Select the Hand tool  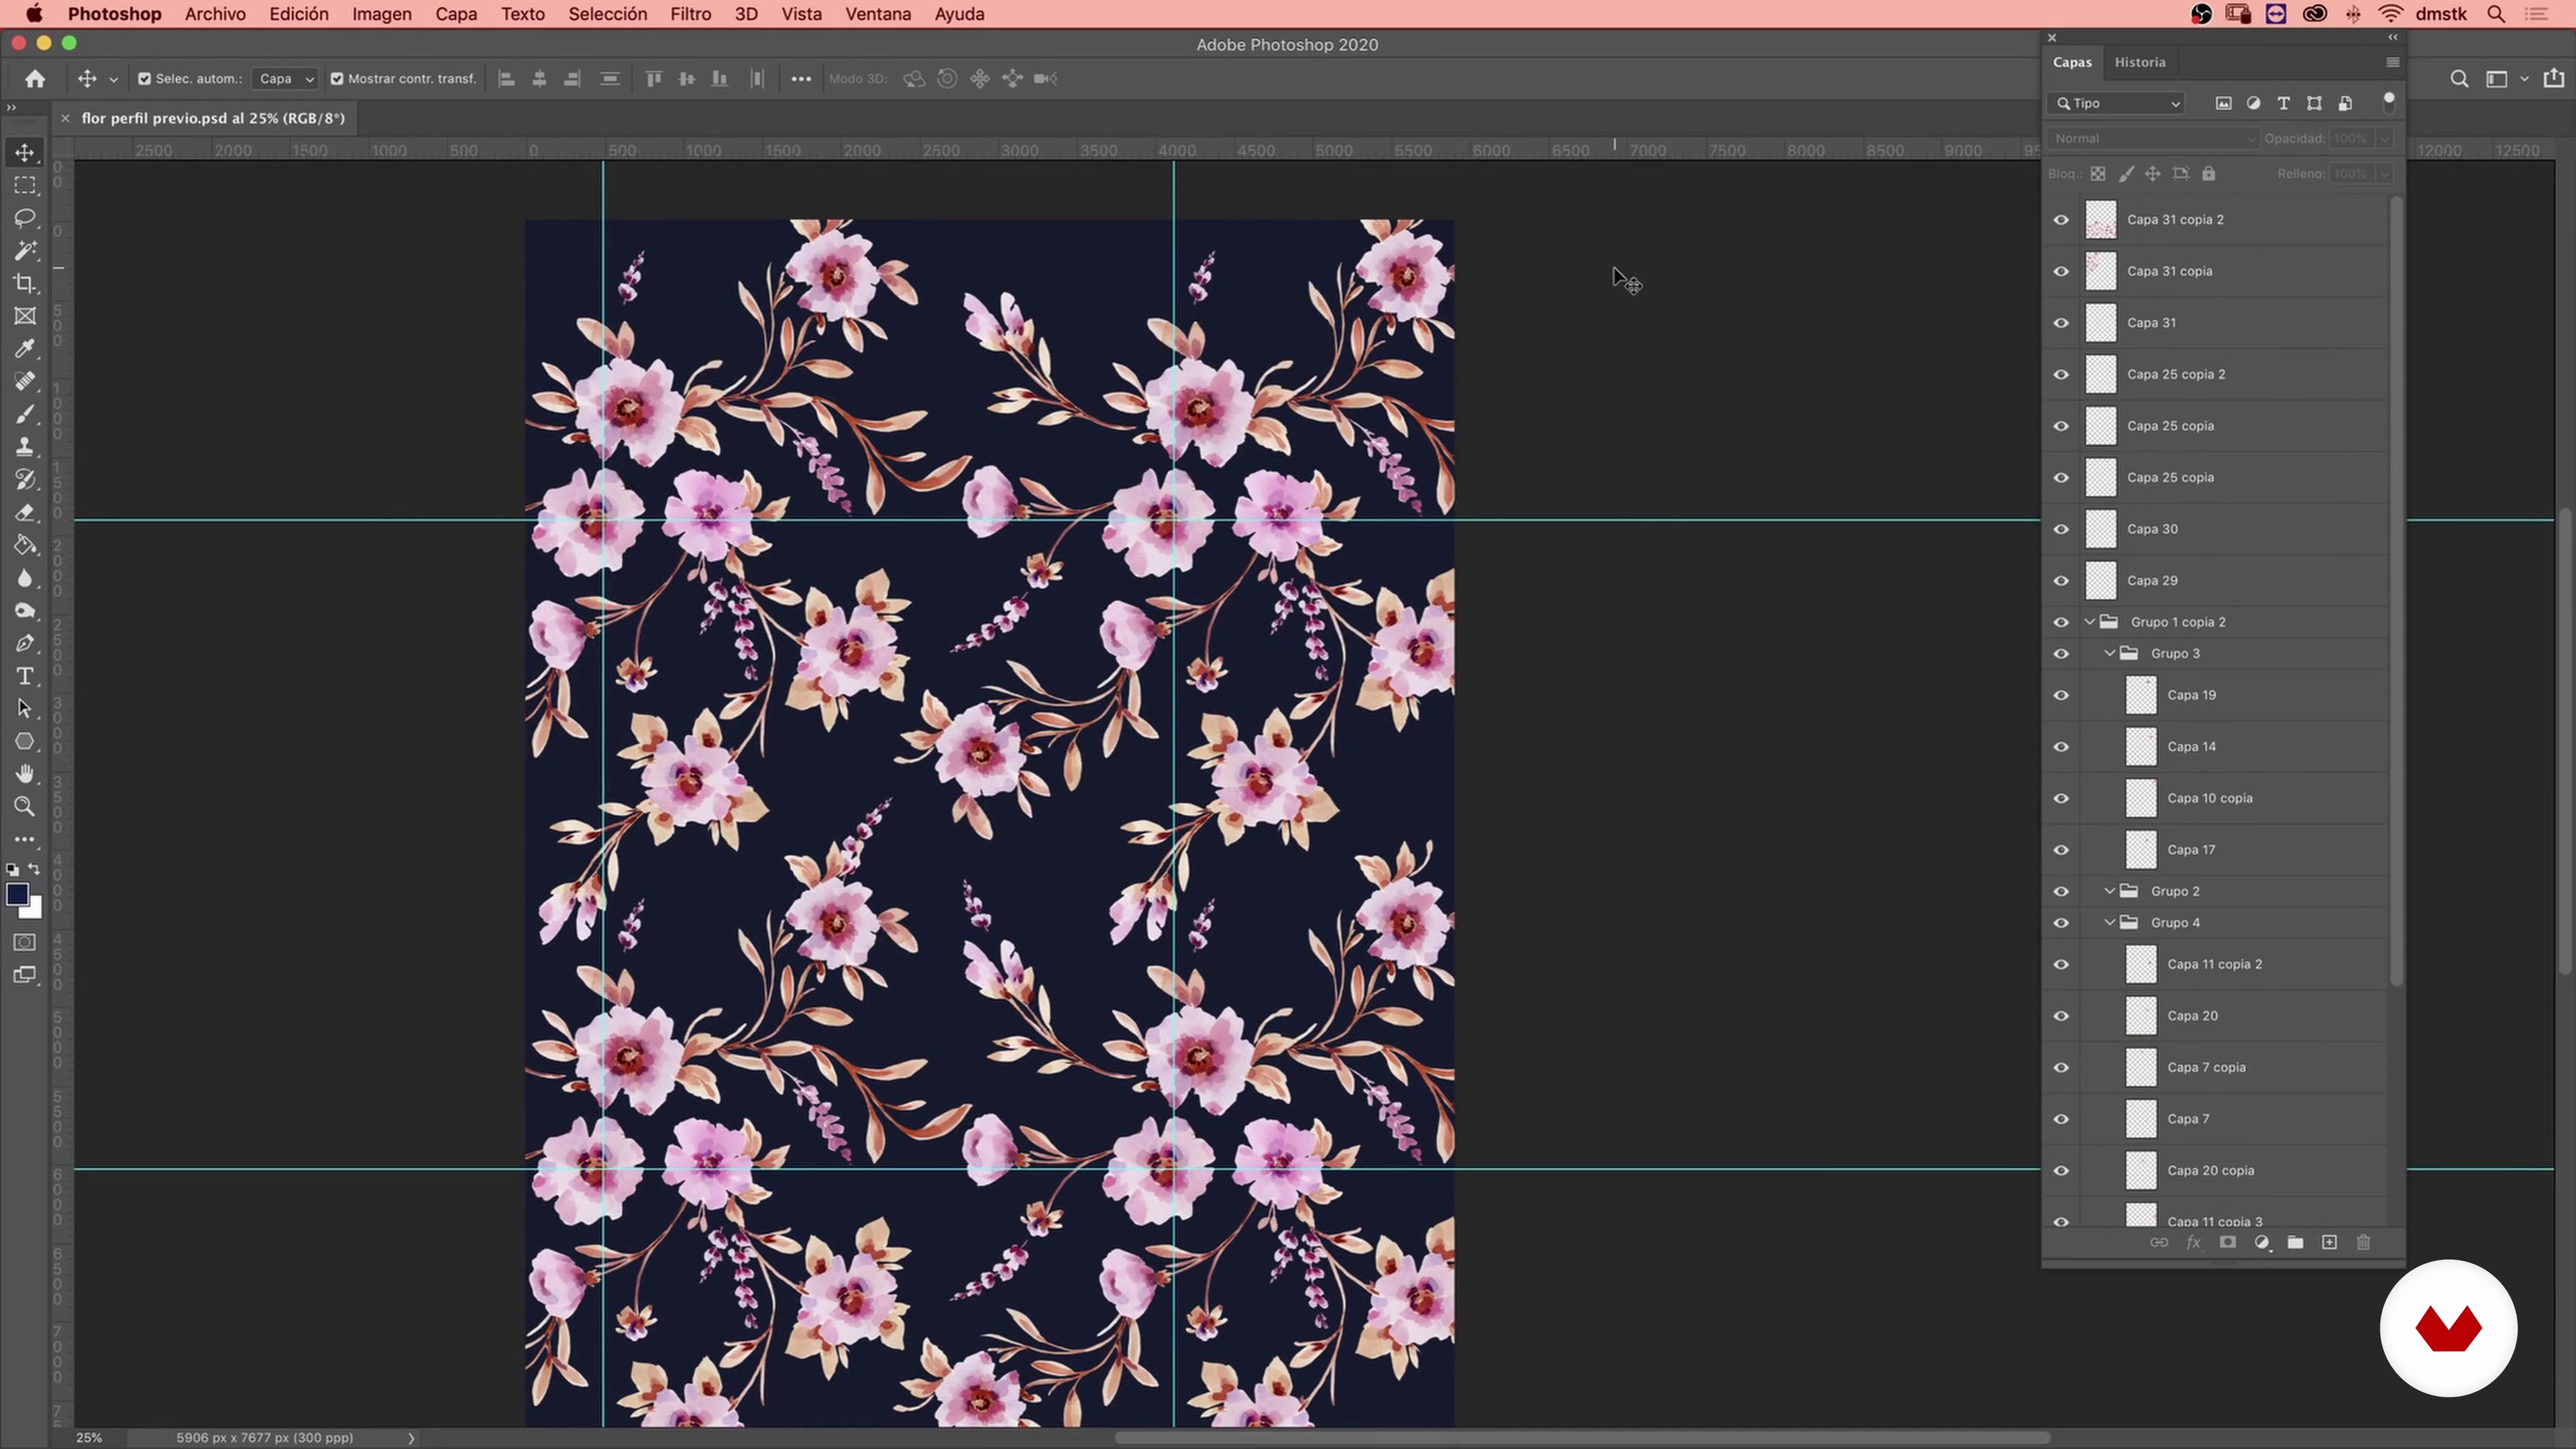[x=25, y=774]
